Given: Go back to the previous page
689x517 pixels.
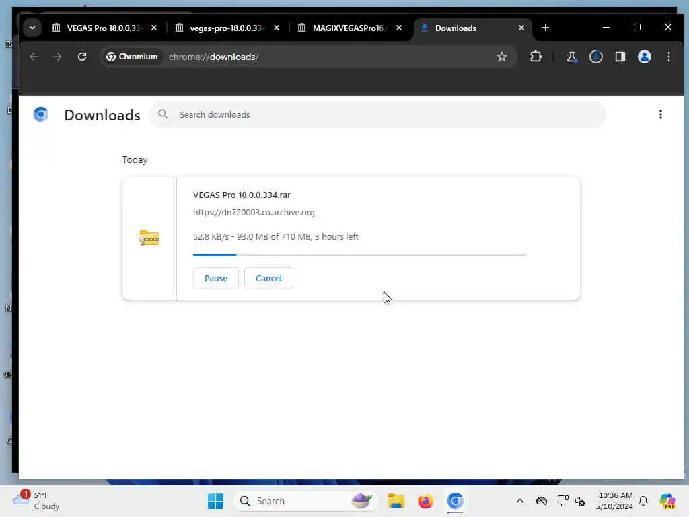Looking at the screenshot, I should point(34,57).
